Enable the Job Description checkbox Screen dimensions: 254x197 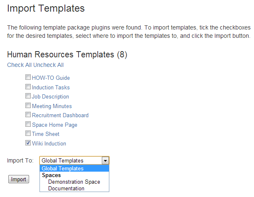(x=28, y=96)
